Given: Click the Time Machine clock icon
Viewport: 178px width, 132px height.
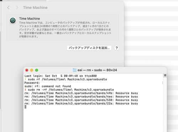Looking at the screenshot, I should tap(13, 20).
